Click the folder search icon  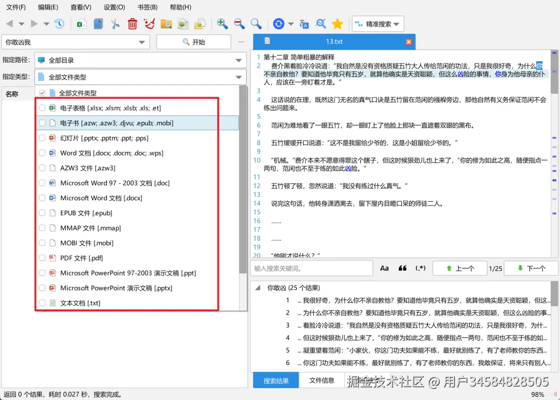coord(166,24)
